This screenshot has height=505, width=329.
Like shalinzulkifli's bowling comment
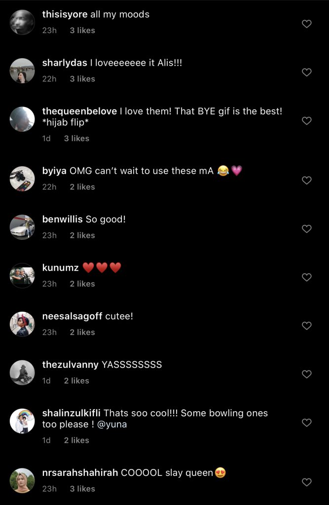(x=306, y=423)
